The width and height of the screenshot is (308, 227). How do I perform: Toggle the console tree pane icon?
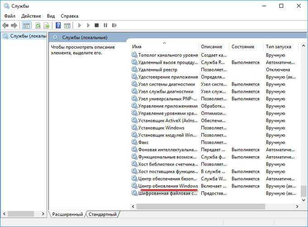click(x=26, y=25)
